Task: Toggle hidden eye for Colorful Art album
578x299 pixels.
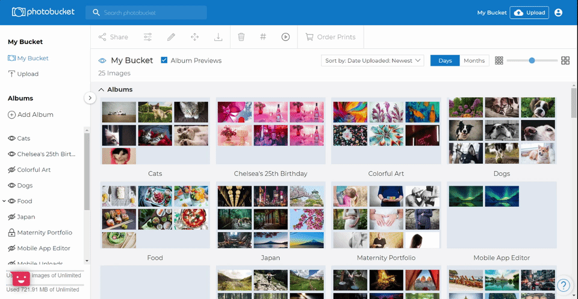Action: (11, 170)
